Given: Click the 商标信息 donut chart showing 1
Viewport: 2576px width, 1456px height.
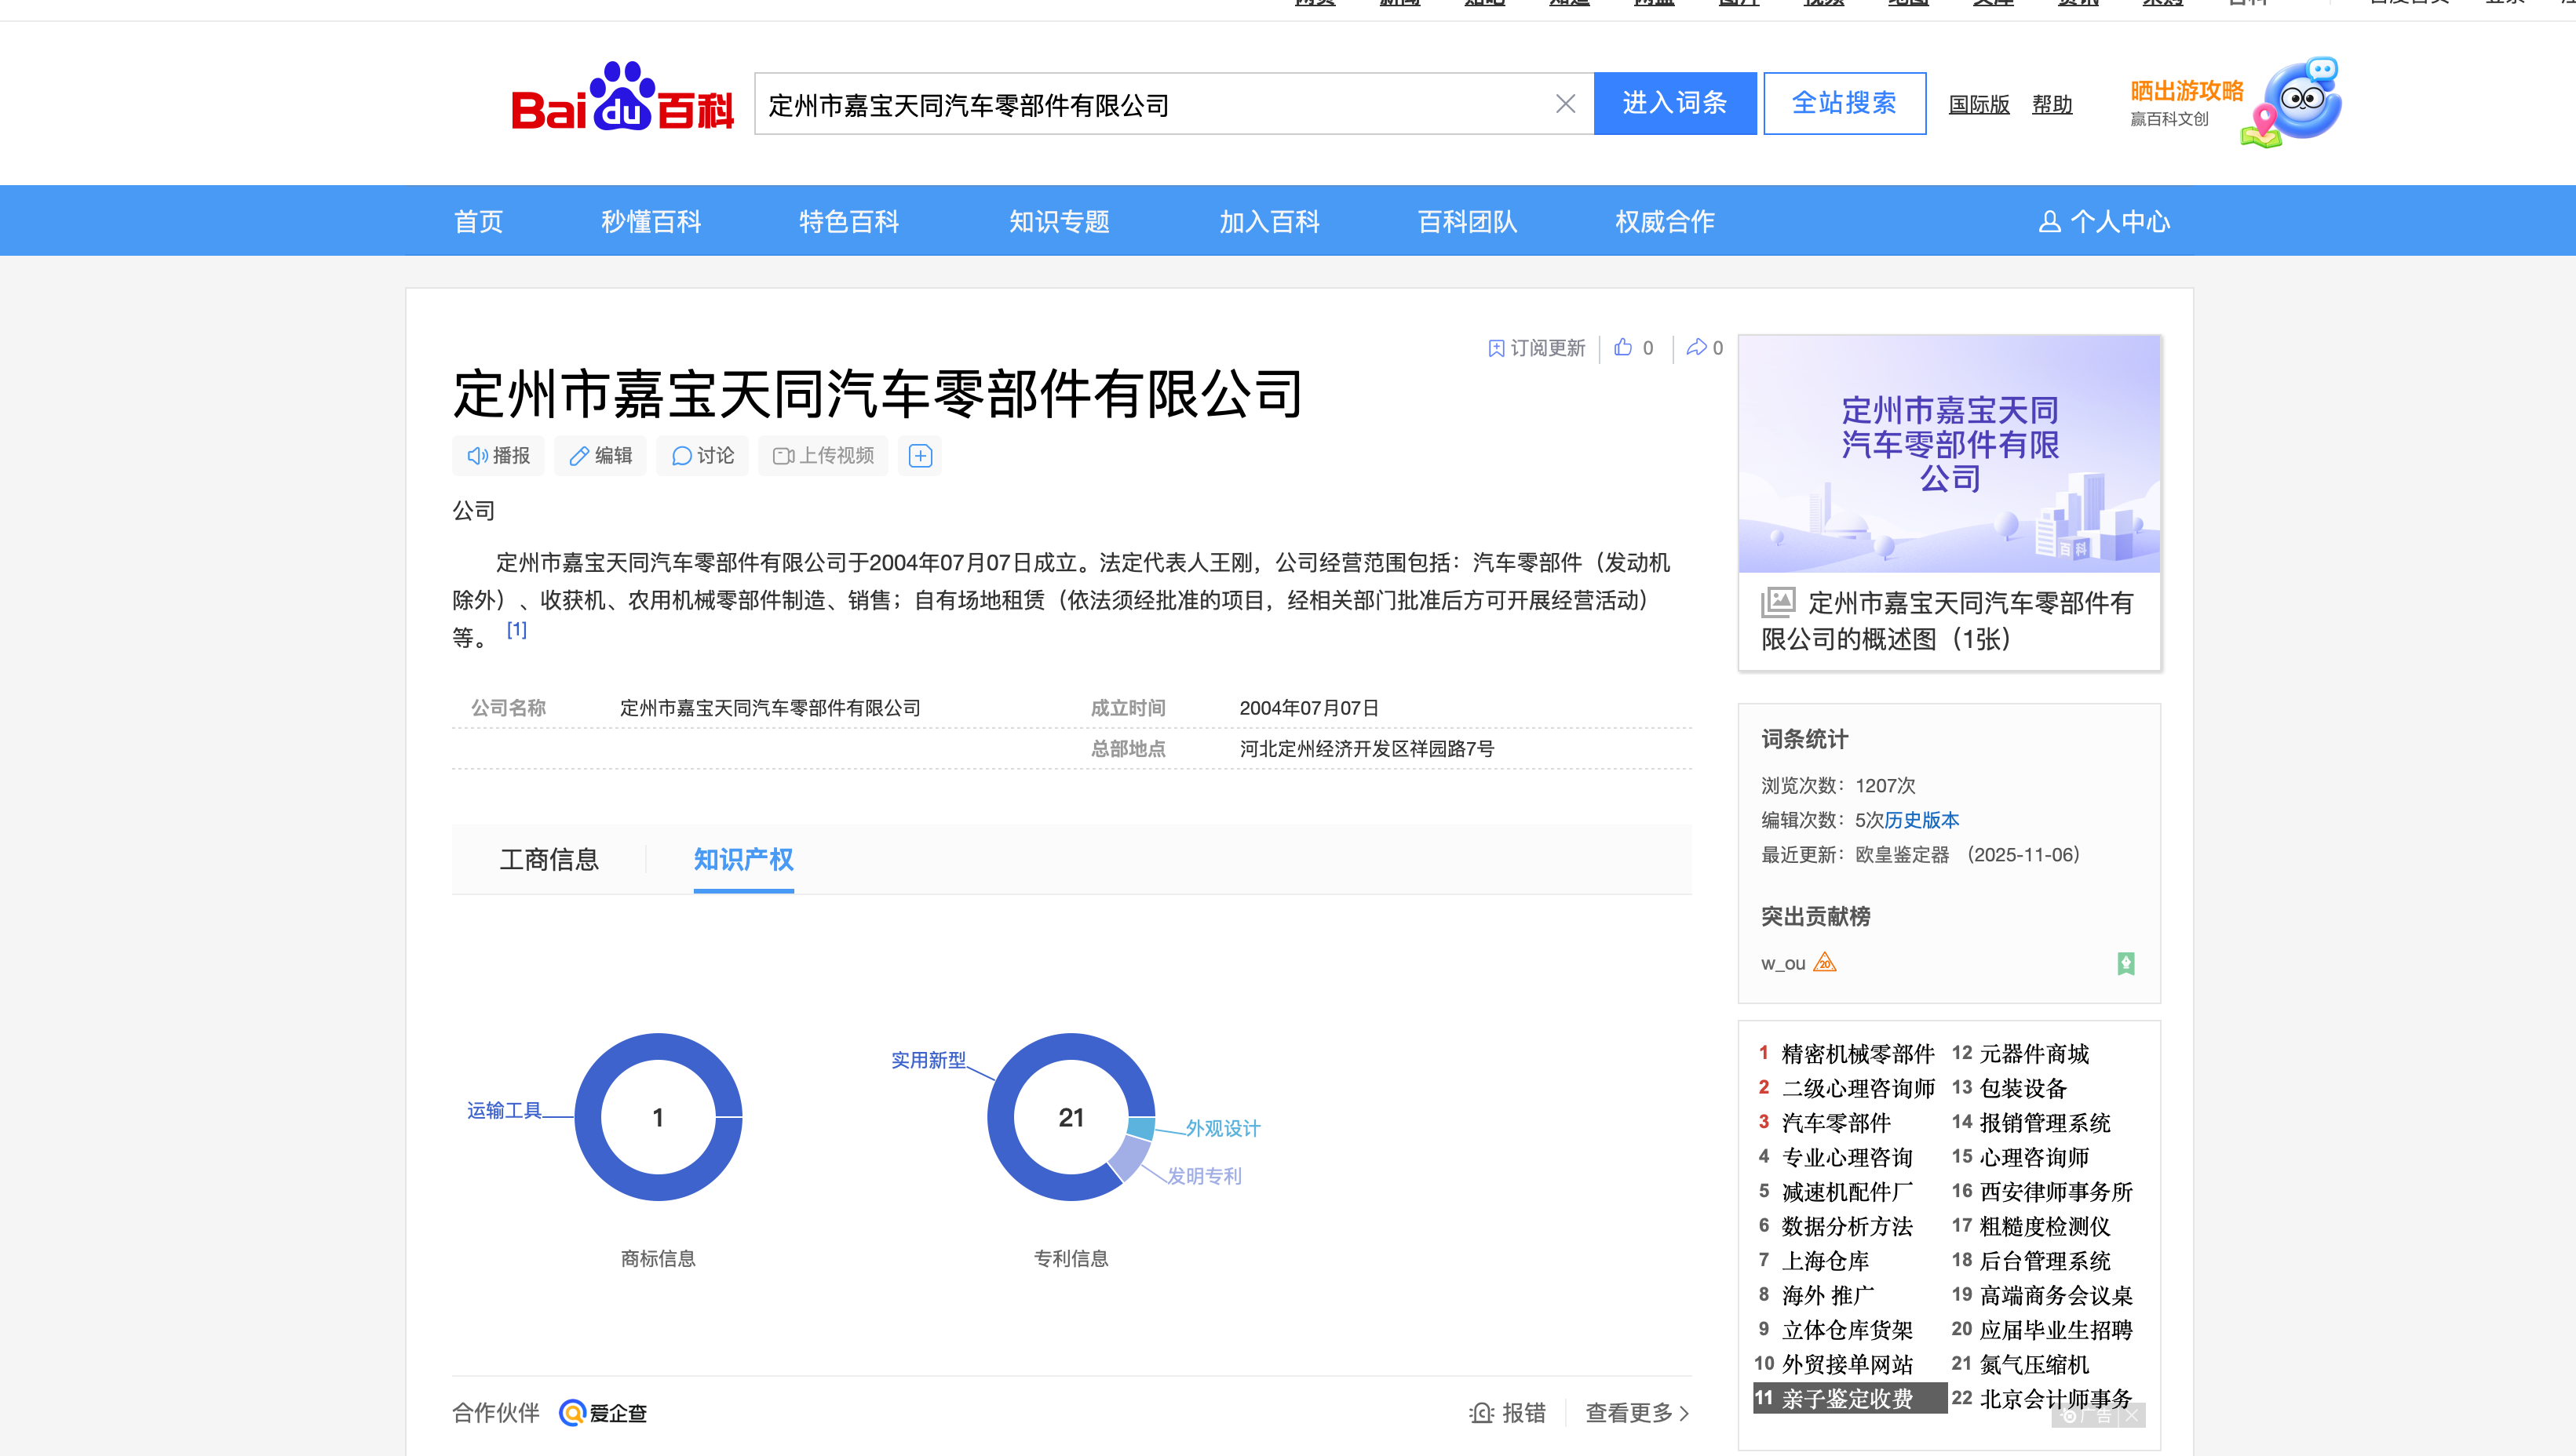Looking at the screenshot, I should pos(659,1117).
